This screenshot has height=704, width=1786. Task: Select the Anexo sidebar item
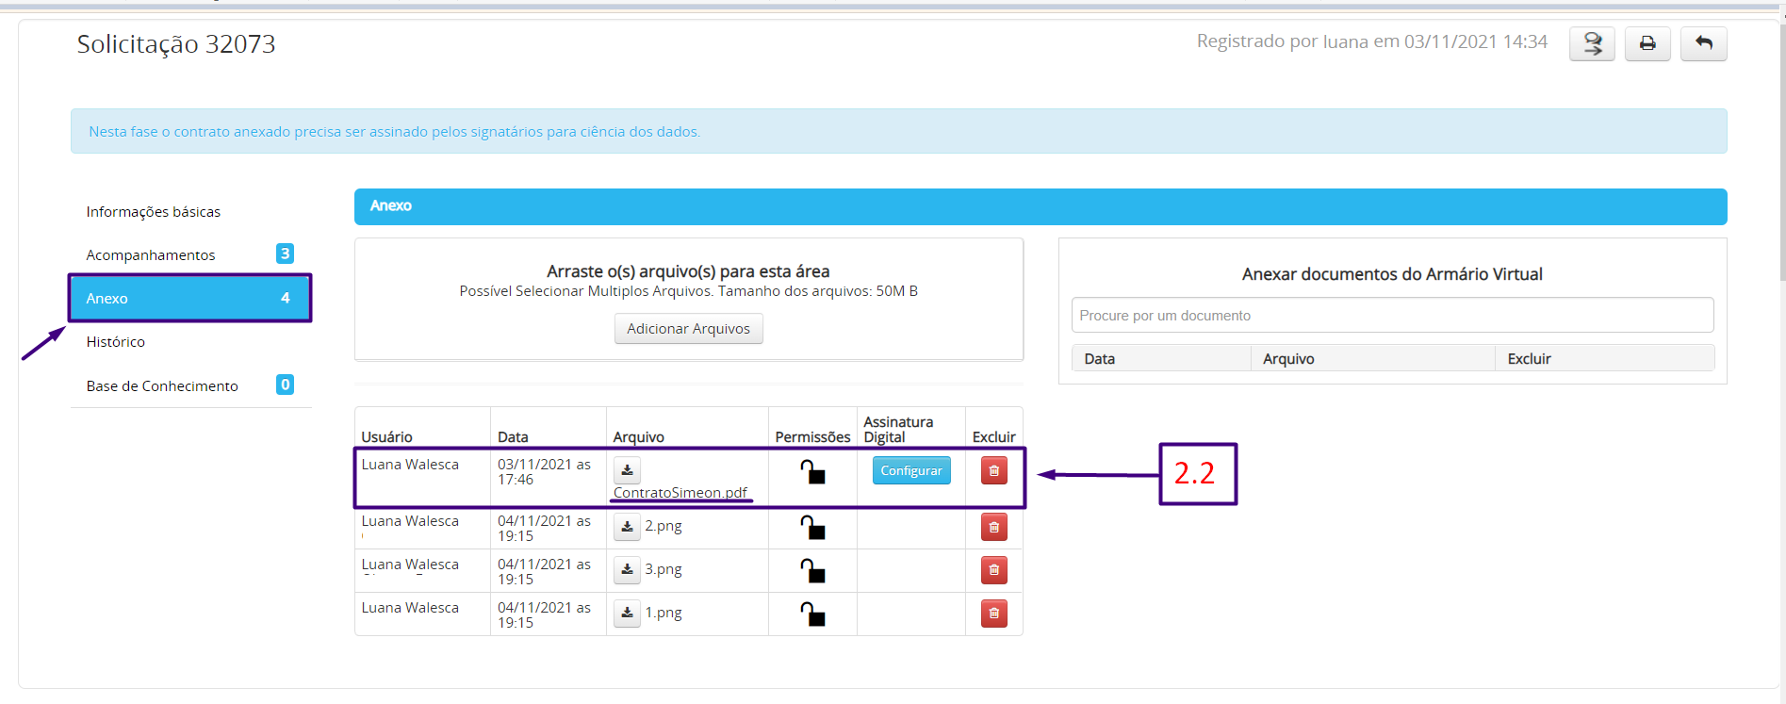[190, 298]
